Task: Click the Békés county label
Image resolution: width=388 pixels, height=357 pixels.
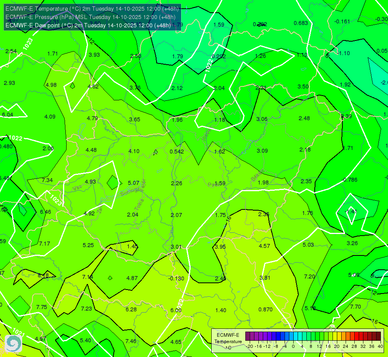Action: pyautogui.click(x=257, y=175)
